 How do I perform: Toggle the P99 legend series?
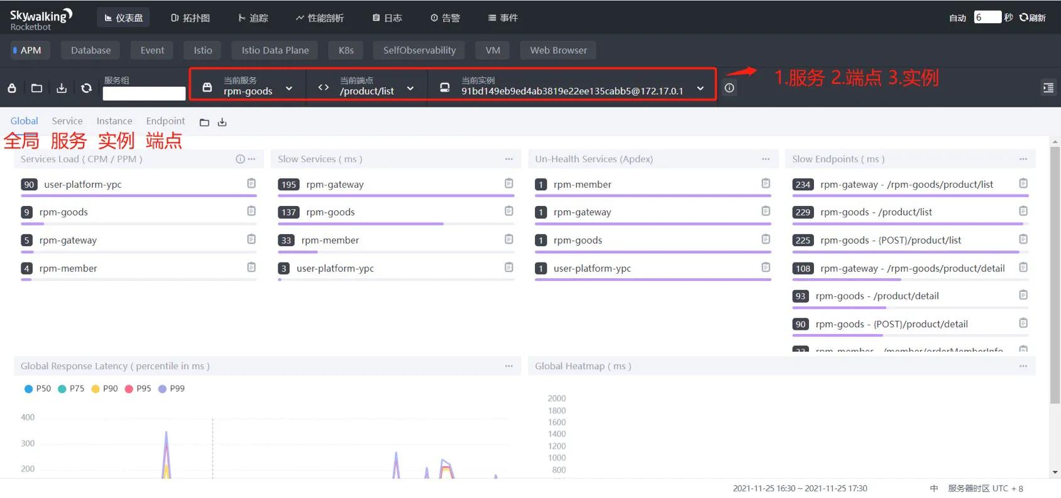pyautogui.click(x=171, y=389)
